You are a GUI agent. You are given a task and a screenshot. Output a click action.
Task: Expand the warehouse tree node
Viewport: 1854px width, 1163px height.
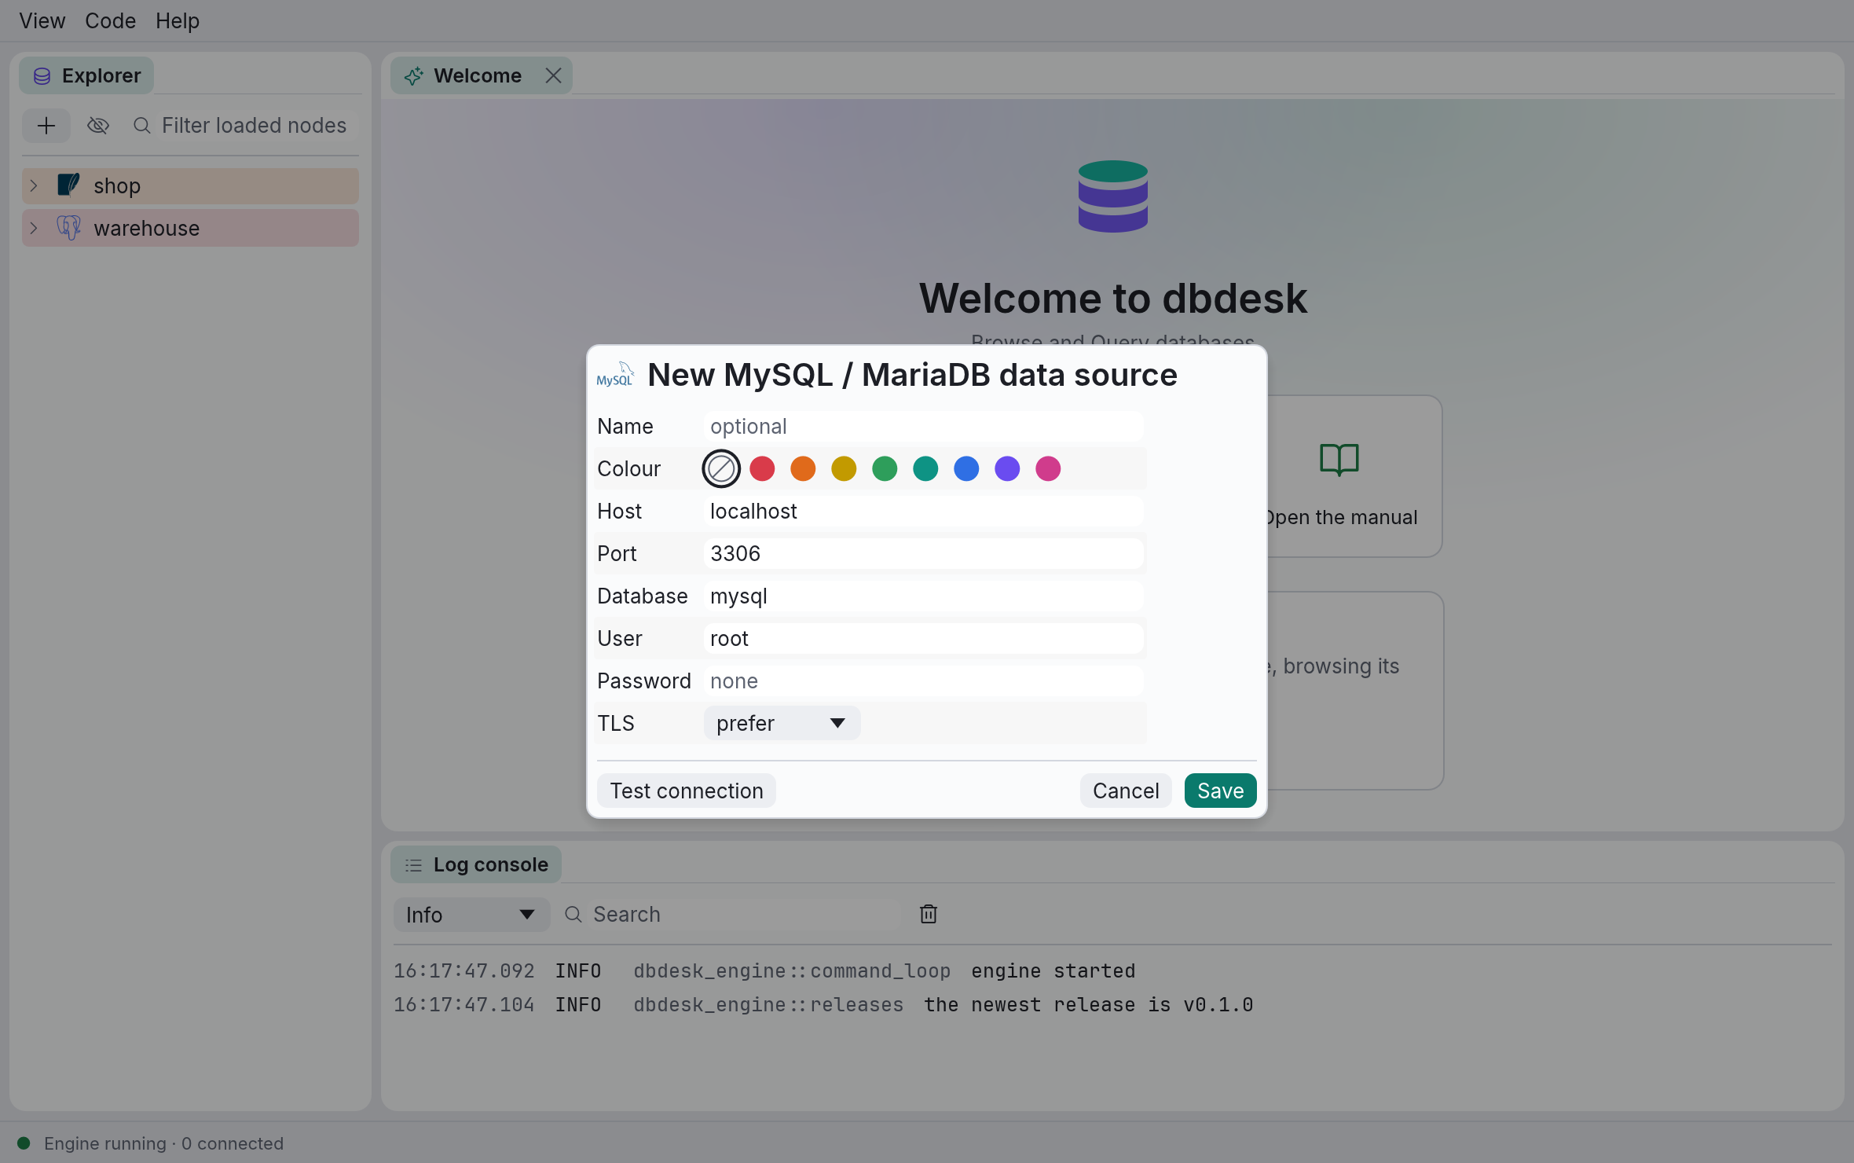click(x=34, y=228)
